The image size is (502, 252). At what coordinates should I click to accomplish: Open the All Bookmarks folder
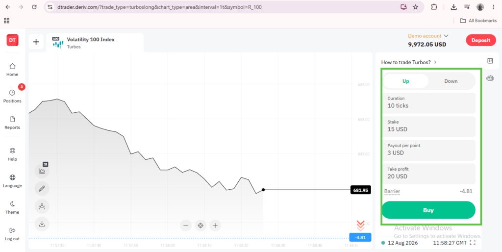tap(478, 21)
